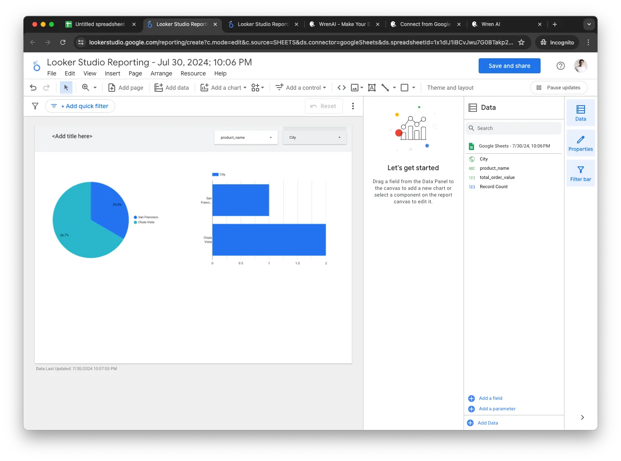
Task: Click Add quick filter button
Action: pos(80,106)
